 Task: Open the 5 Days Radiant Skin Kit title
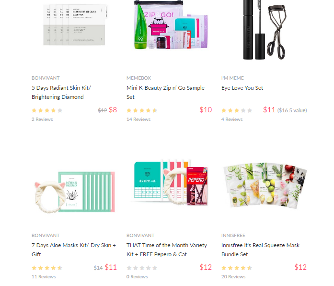tap(61, 92)
